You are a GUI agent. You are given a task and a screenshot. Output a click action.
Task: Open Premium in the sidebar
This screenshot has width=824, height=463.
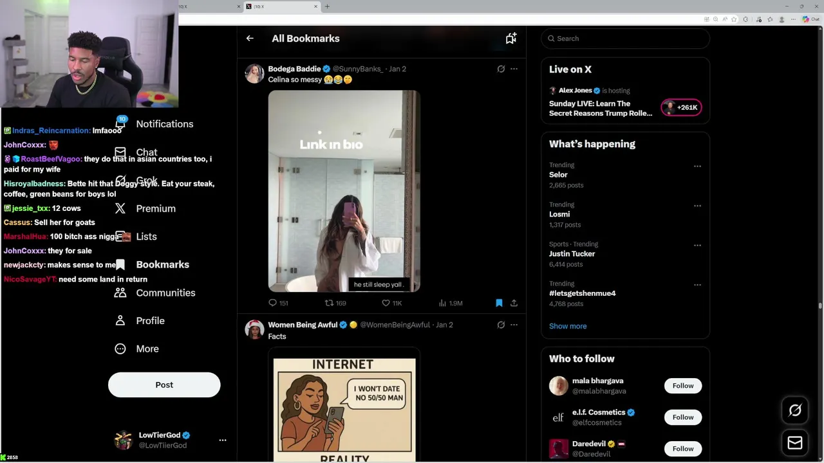point(145,208)
